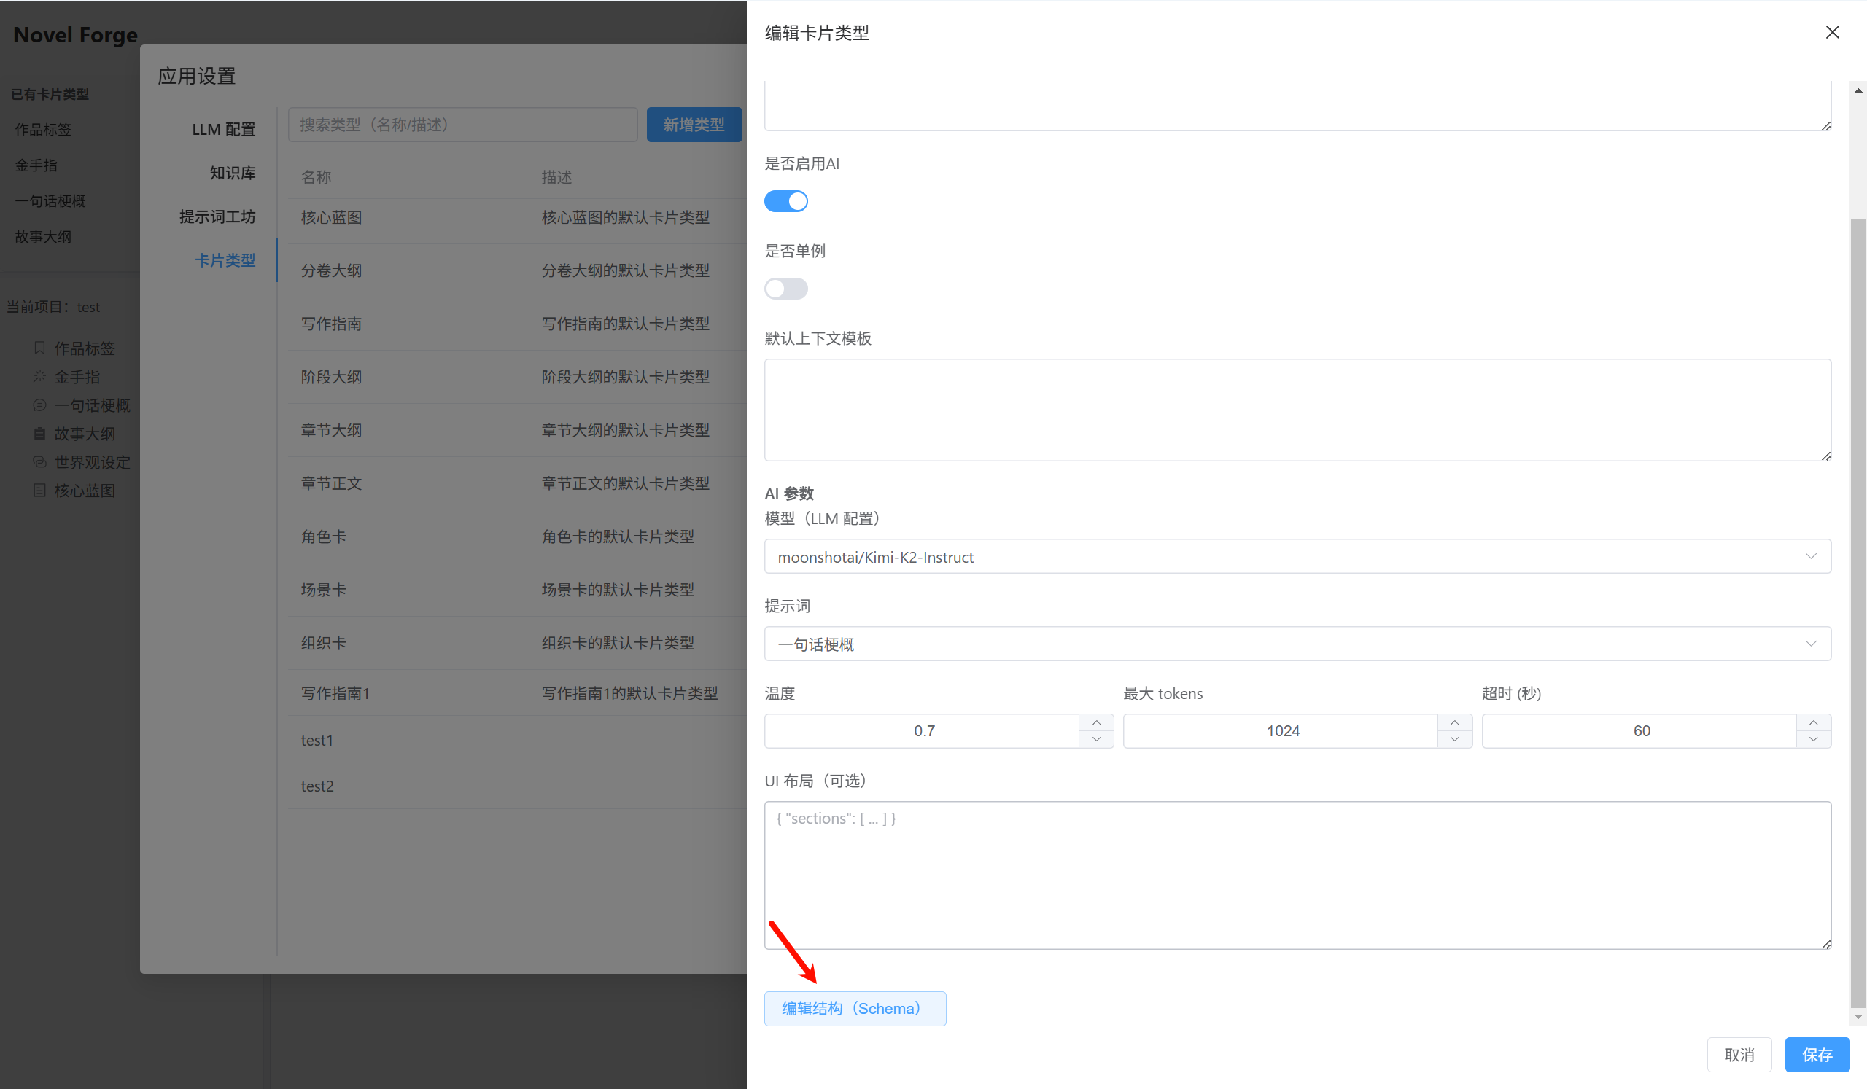1867x1089 pixels.
Task: Toggle the 是否启用AI switch
Action: 785,201
